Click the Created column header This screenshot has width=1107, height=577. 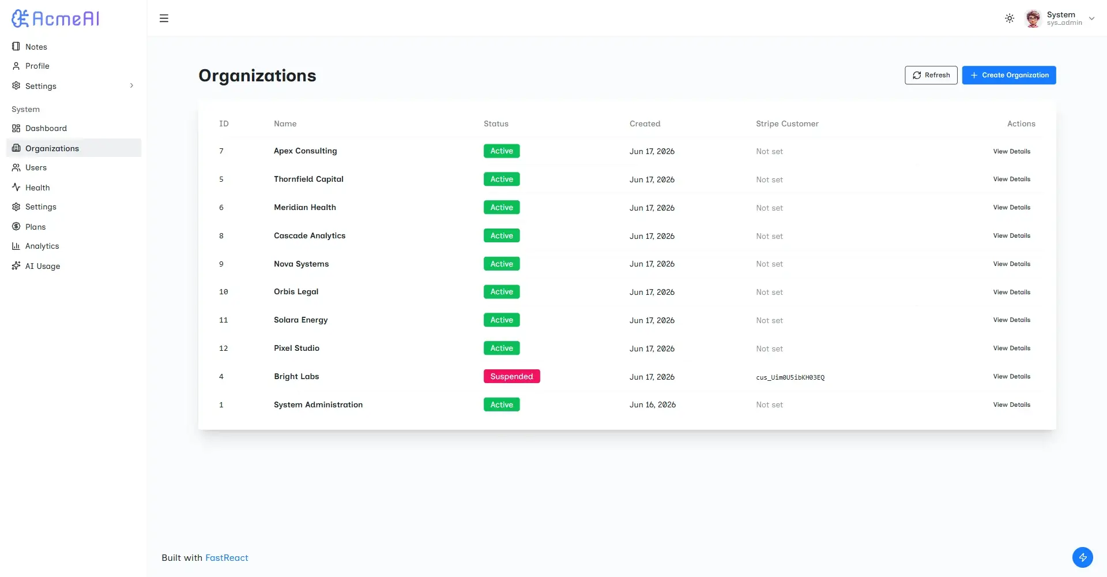click(645, 123)
